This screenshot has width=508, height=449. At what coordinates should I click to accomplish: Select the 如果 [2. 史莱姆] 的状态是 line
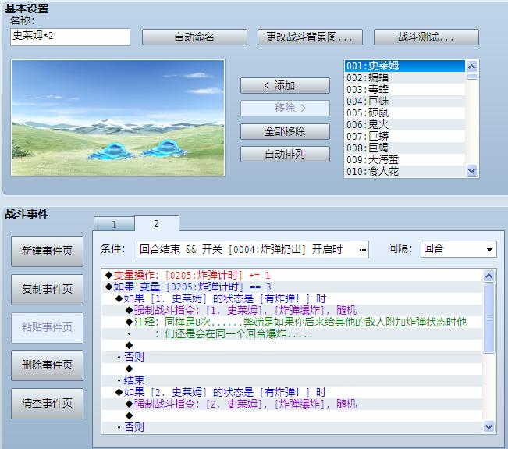pyautogui.click(x=293, y=392)
